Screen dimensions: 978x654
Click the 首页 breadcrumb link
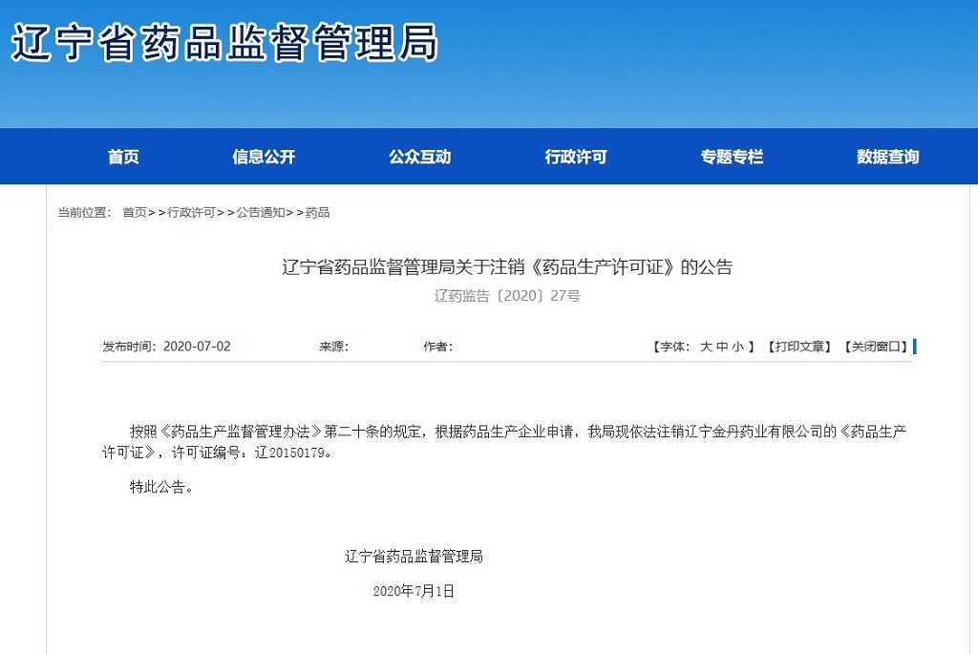[135, 212]
